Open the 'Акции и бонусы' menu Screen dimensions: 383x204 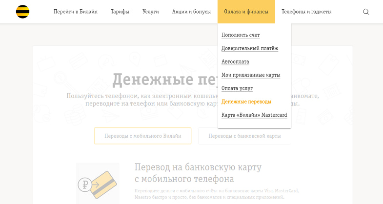pyautogui.click(x=191, y=12)
